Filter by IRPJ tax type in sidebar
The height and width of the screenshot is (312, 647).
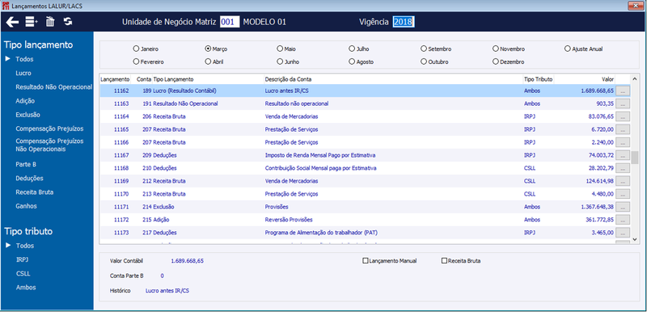22,259
